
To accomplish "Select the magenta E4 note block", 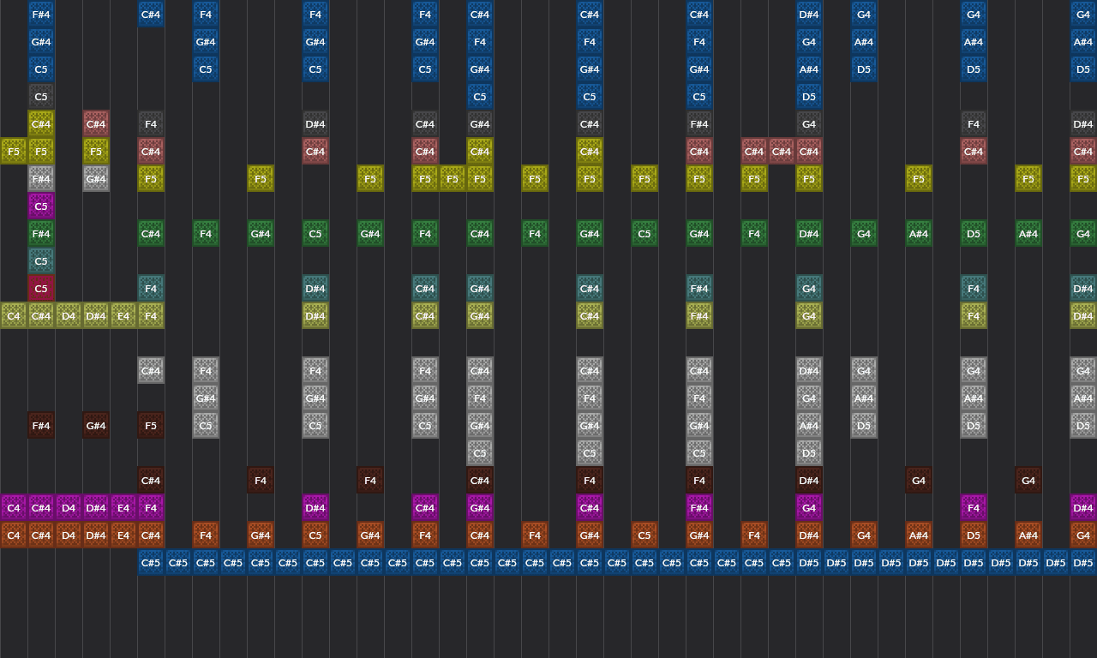I will coord(123,508).
